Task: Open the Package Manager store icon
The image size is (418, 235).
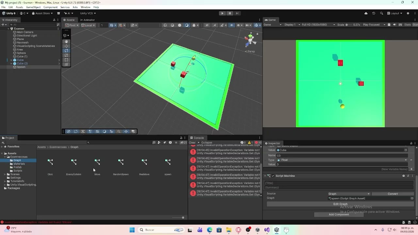Action: [x=58, y=13]
